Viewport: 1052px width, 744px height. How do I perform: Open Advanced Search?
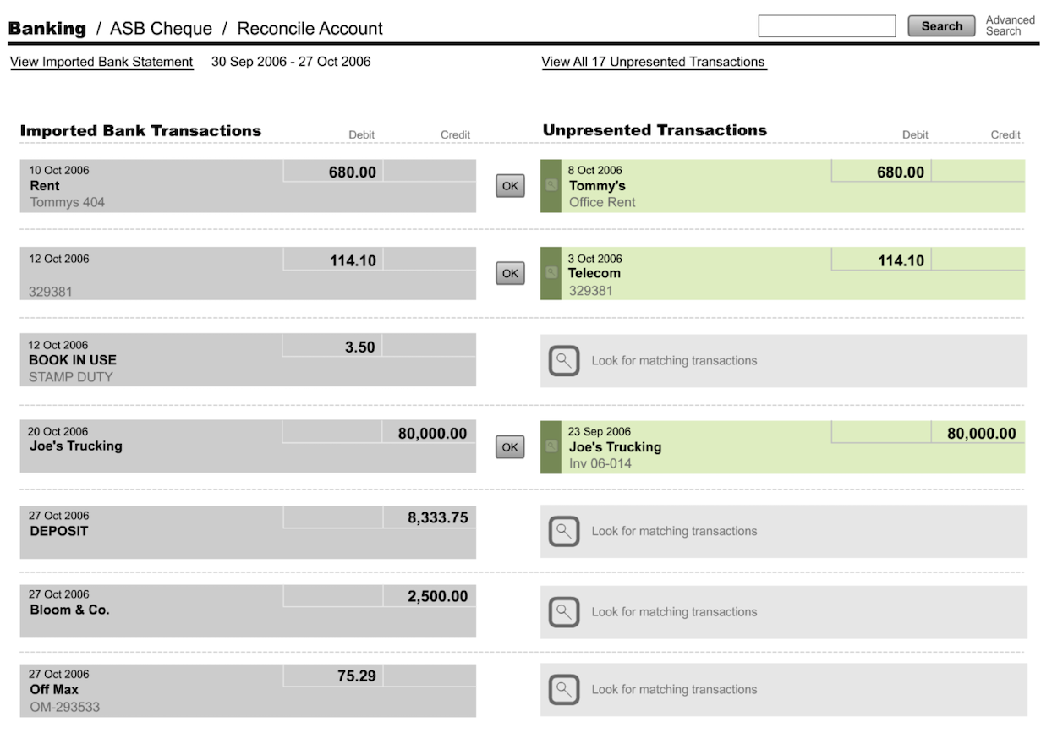(1010, 25)
